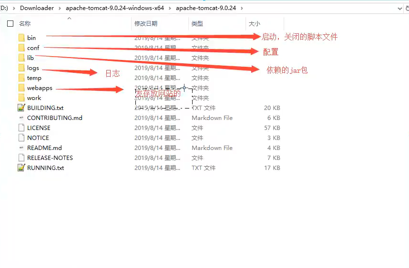This screenshot has height=268, width=409.
Task: Select the conf folder icon
Action: [x=21, y=48]
